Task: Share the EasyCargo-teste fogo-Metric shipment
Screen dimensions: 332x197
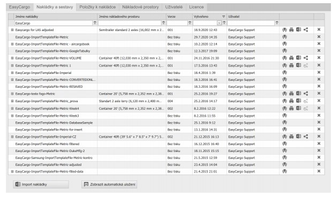Action: coord(306,94)
